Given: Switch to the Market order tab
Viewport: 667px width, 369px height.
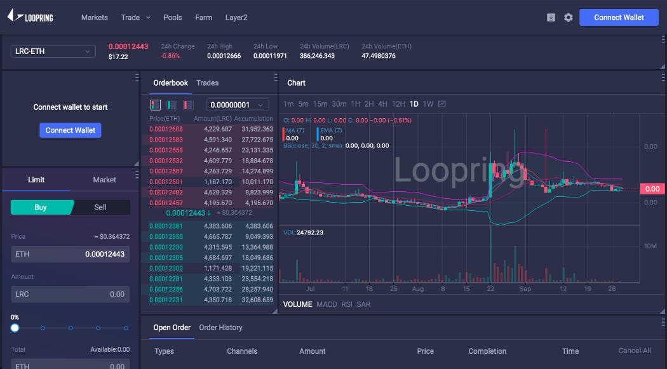Looking at the screenshot, I should (x=105, y=180).
